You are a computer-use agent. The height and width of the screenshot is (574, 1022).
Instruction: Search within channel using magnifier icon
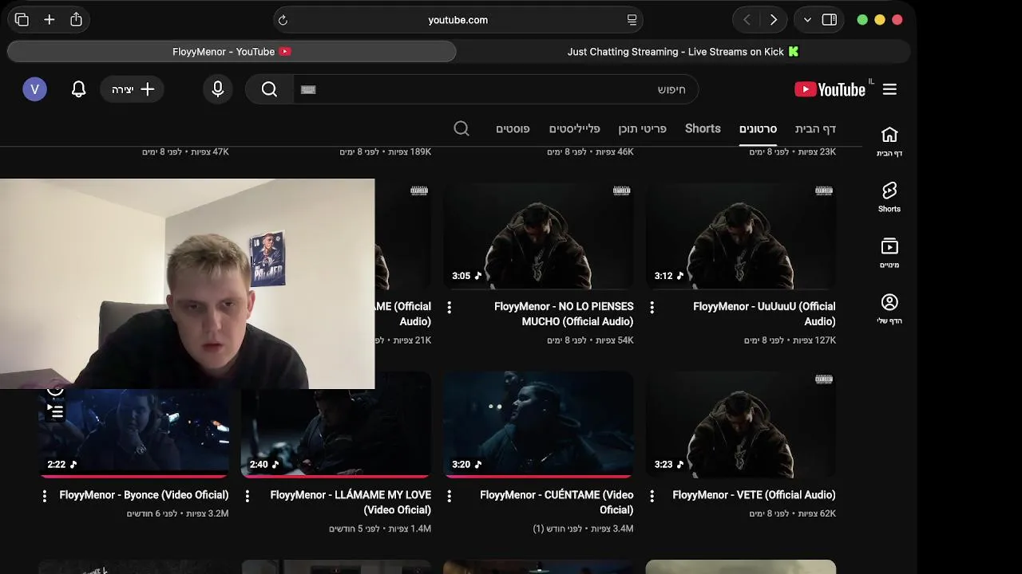pyautogui.click(x=461, y=128)
